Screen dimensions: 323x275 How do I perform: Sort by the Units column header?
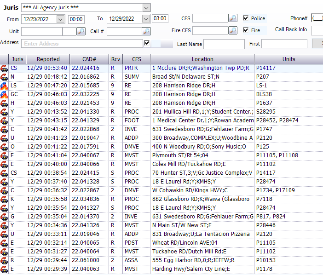click(x=288, y=59)
